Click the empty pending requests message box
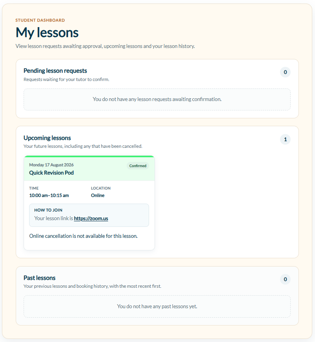This screenshot has width=315, height=342. pyautogui.click(x=157, y=99)
